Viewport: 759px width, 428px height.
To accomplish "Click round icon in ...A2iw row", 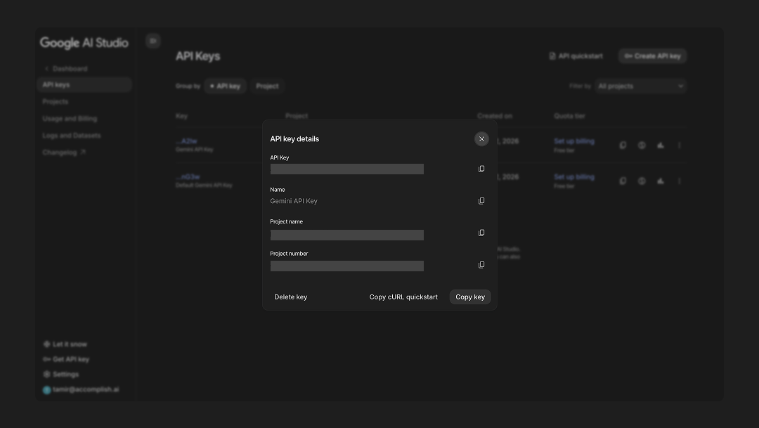I will click(x=642, y=145).
